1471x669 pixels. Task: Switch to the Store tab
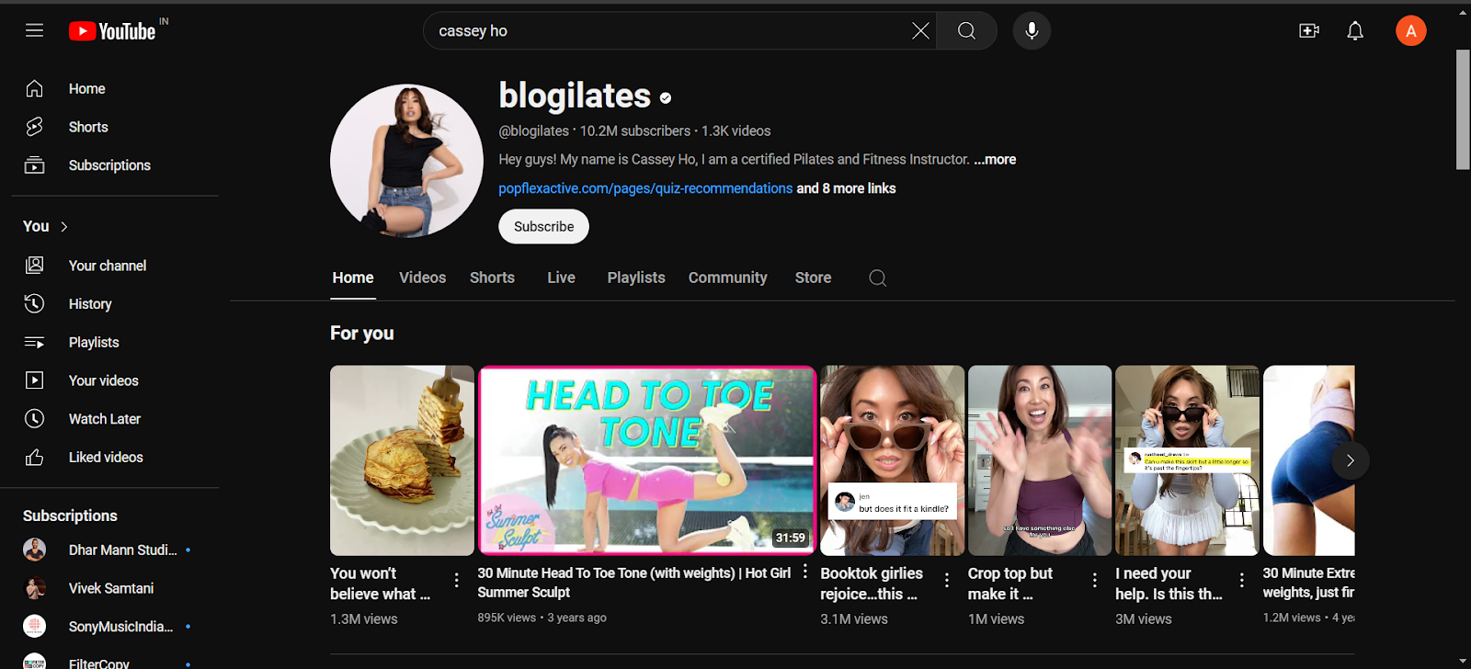813,278
